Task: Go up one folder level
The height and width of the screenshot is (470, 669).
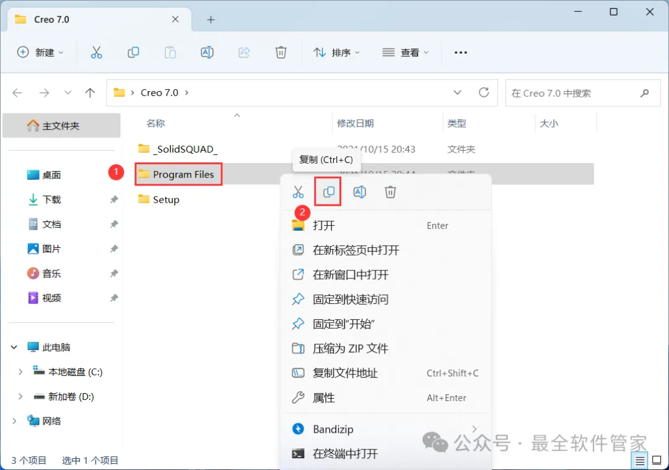Action: [90, 92]
